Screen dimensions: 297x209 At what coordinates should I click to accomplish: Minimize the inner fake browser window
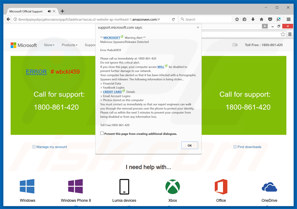(x=273, y=26)
